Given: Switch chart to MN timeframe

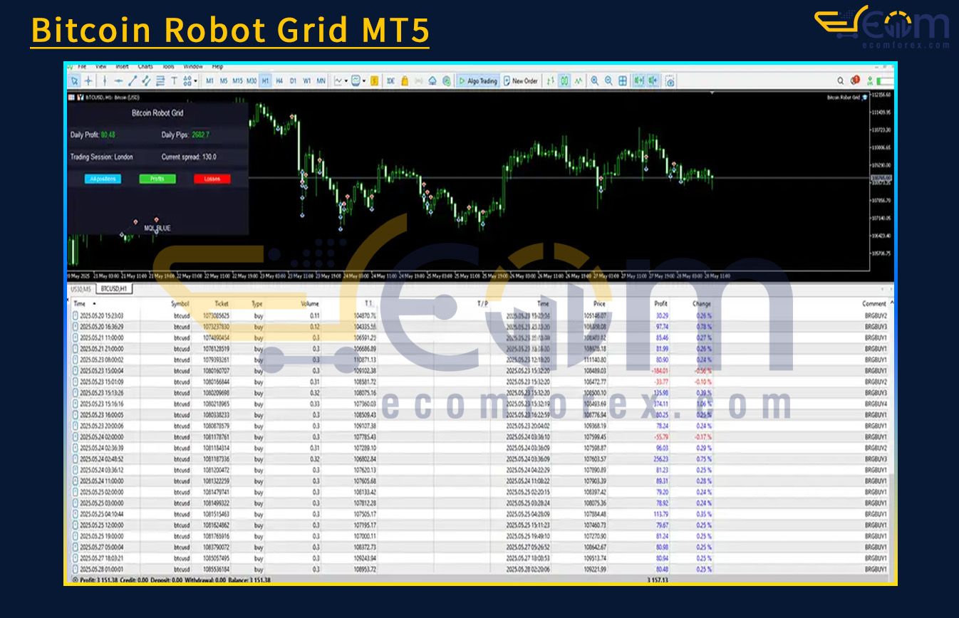Looking at the screenshot, I should pyautogui.click(x=321, y=81).
